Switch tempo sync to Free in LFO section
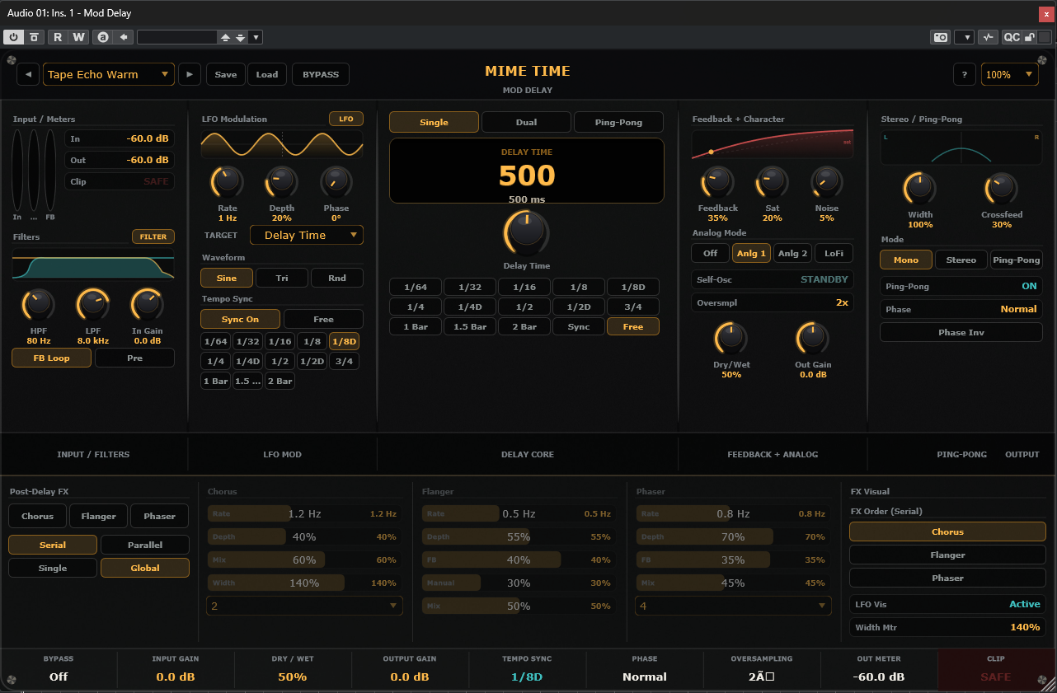Screen dimensions: 1057x693 [324, 319]
